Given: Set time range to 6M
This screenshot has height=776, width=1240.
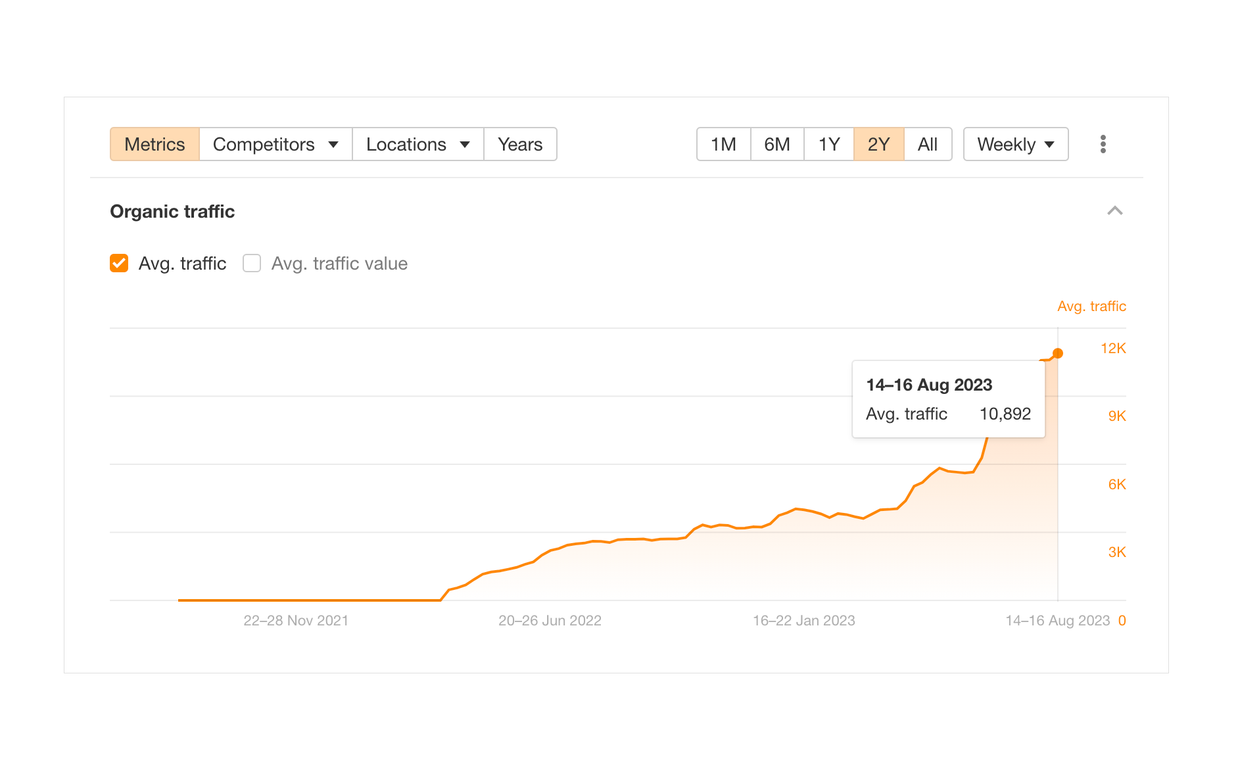Looking at the screenshot, I should 777,144.
